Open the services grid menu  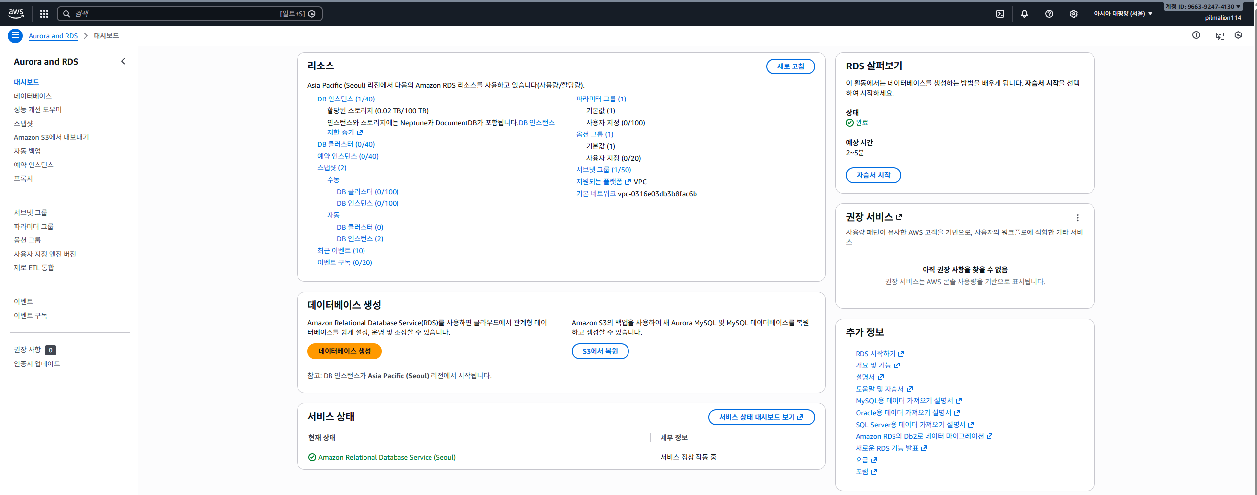click(x=44, y=14)
